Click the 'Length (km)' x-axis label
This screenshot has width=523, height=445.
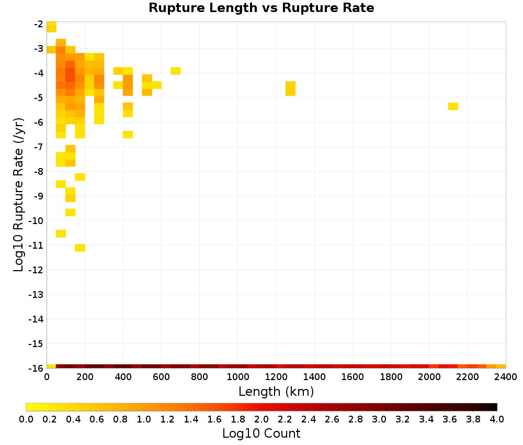pyautogui.click(x=276, y=391)
